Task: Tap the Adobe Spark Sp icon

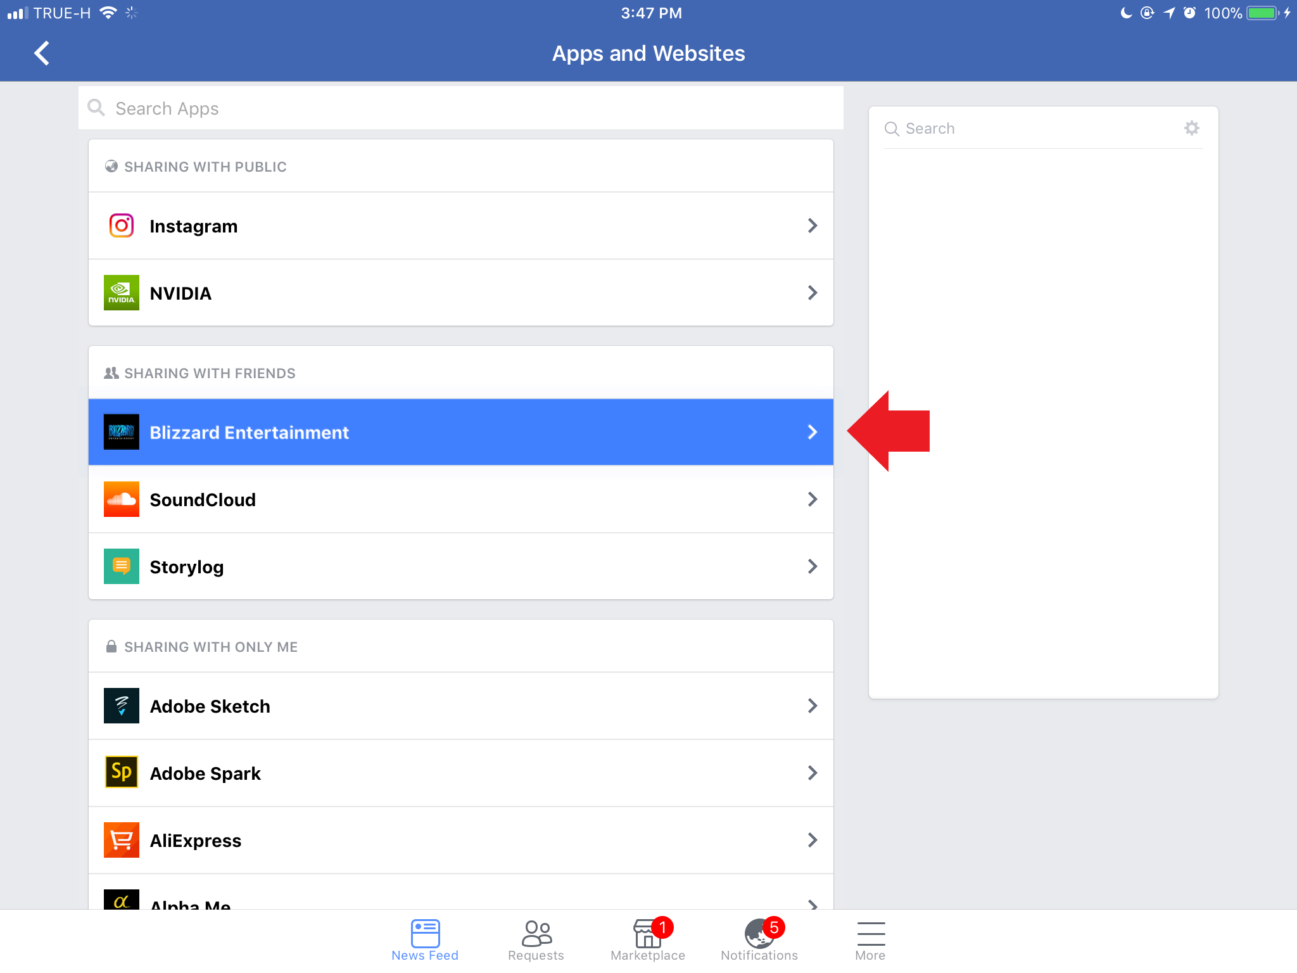Action: [121, 773]
